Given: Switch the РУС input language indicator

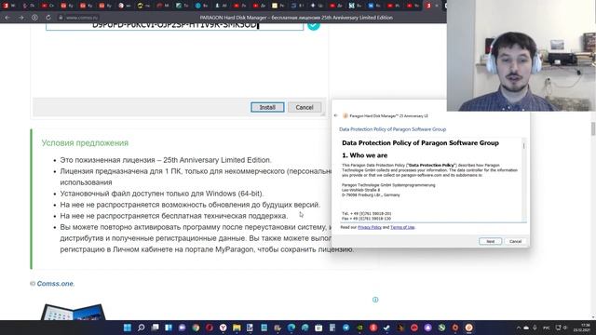Looking at the screenshot, I should point(547,328).
